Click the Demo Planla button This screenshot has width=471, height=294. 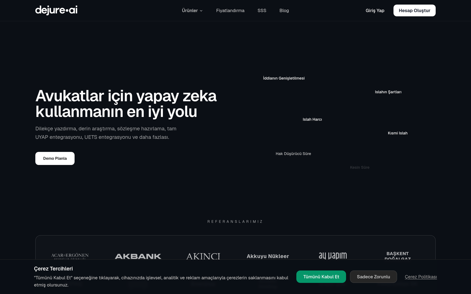55,158
